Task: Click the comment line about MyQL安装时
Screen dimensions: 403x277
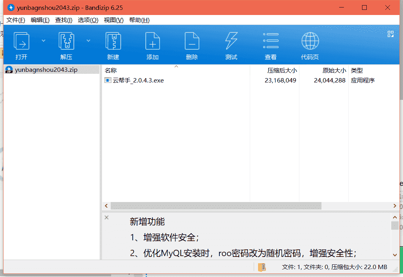Action: click(243, 253)
